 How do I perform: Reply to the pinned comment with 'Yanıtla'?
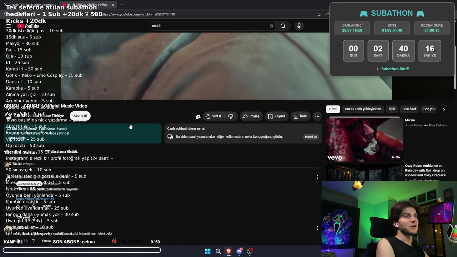[47, 206]
